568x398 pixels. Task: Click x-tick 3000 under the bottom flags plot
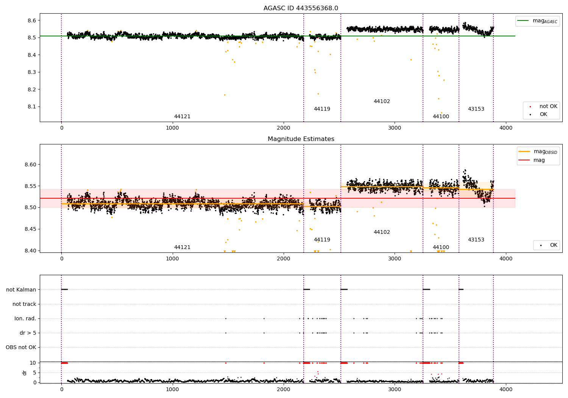point(395,389)
